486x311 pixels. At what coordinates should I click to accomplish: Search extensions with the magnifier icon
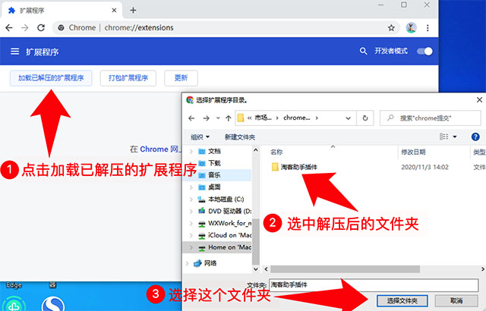[363, 51]
